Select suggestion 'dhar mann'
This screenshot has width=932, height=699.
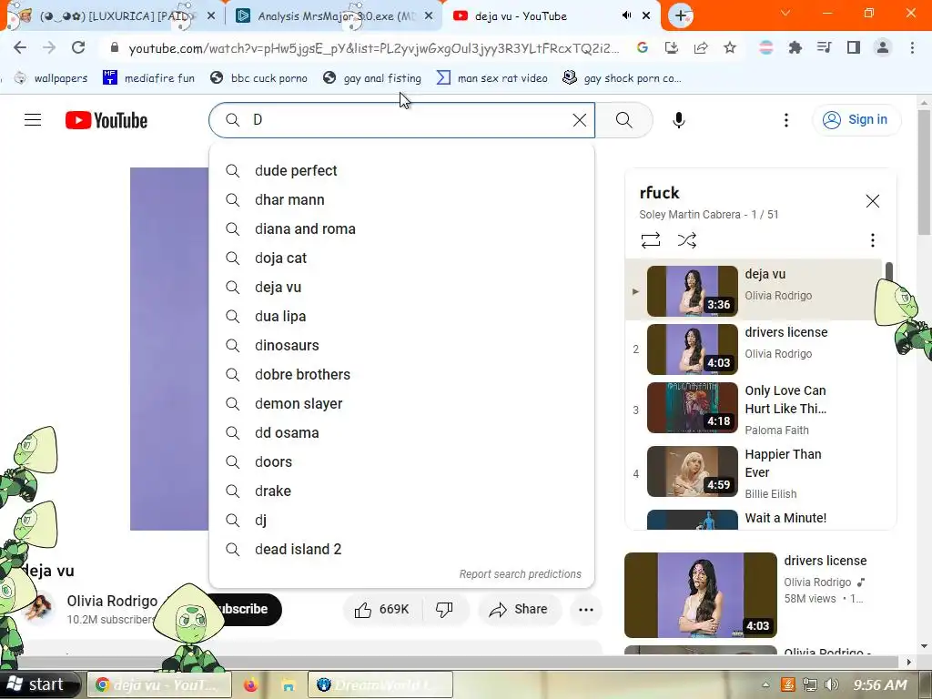(x=401, y=199)
